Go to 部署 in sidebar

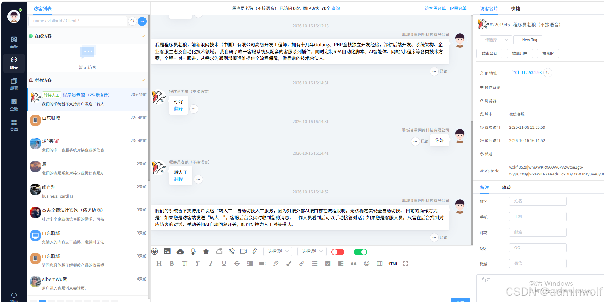pyautogui.click(x=14, y=84)
